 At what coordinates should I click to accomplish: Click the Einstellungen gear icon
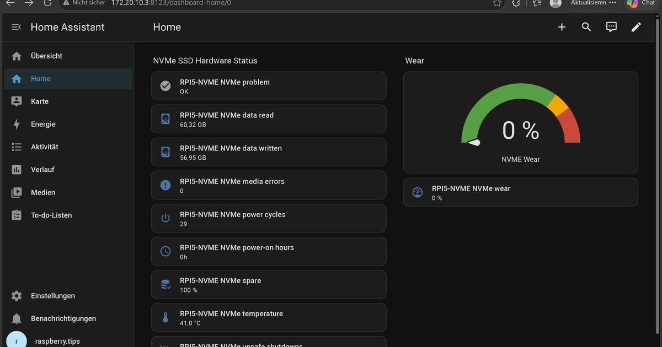(17, 296)
